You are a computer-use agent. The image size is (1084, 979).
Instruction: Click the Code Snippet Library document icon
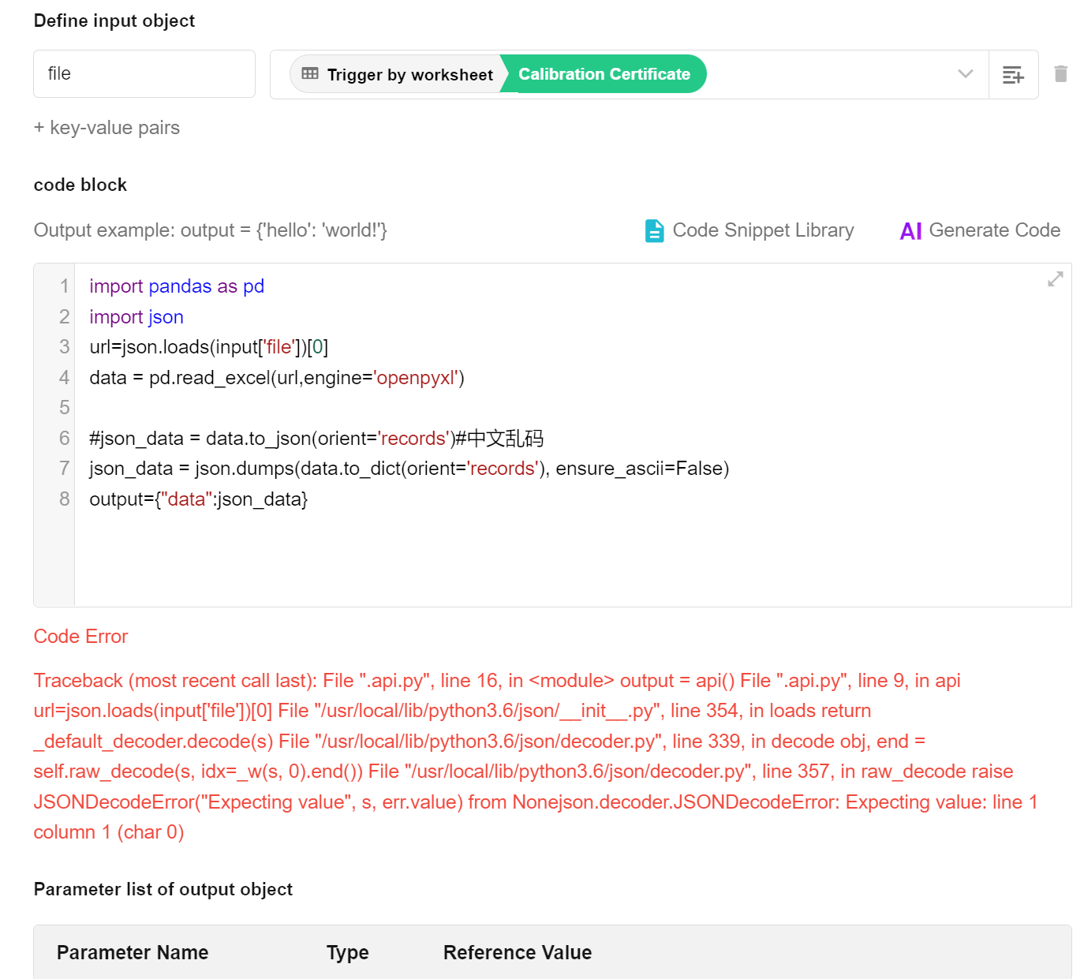pyautogui.click(x=654, y=230)
